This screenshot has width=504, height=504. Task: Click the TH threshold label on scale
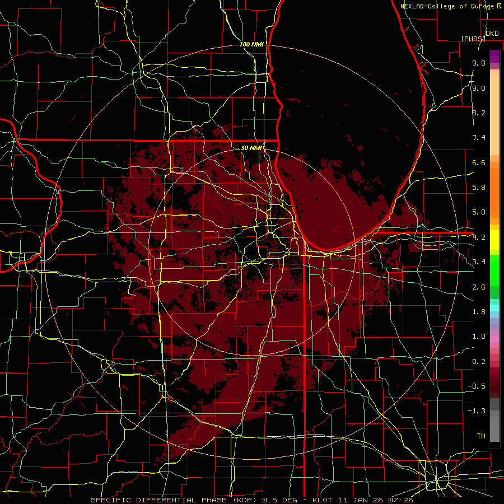click(x=481, y=436)
